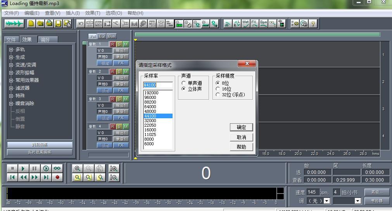Click the green timeline overview bar
This screenshot has height=211, width=392.
(x=257, y=34)
